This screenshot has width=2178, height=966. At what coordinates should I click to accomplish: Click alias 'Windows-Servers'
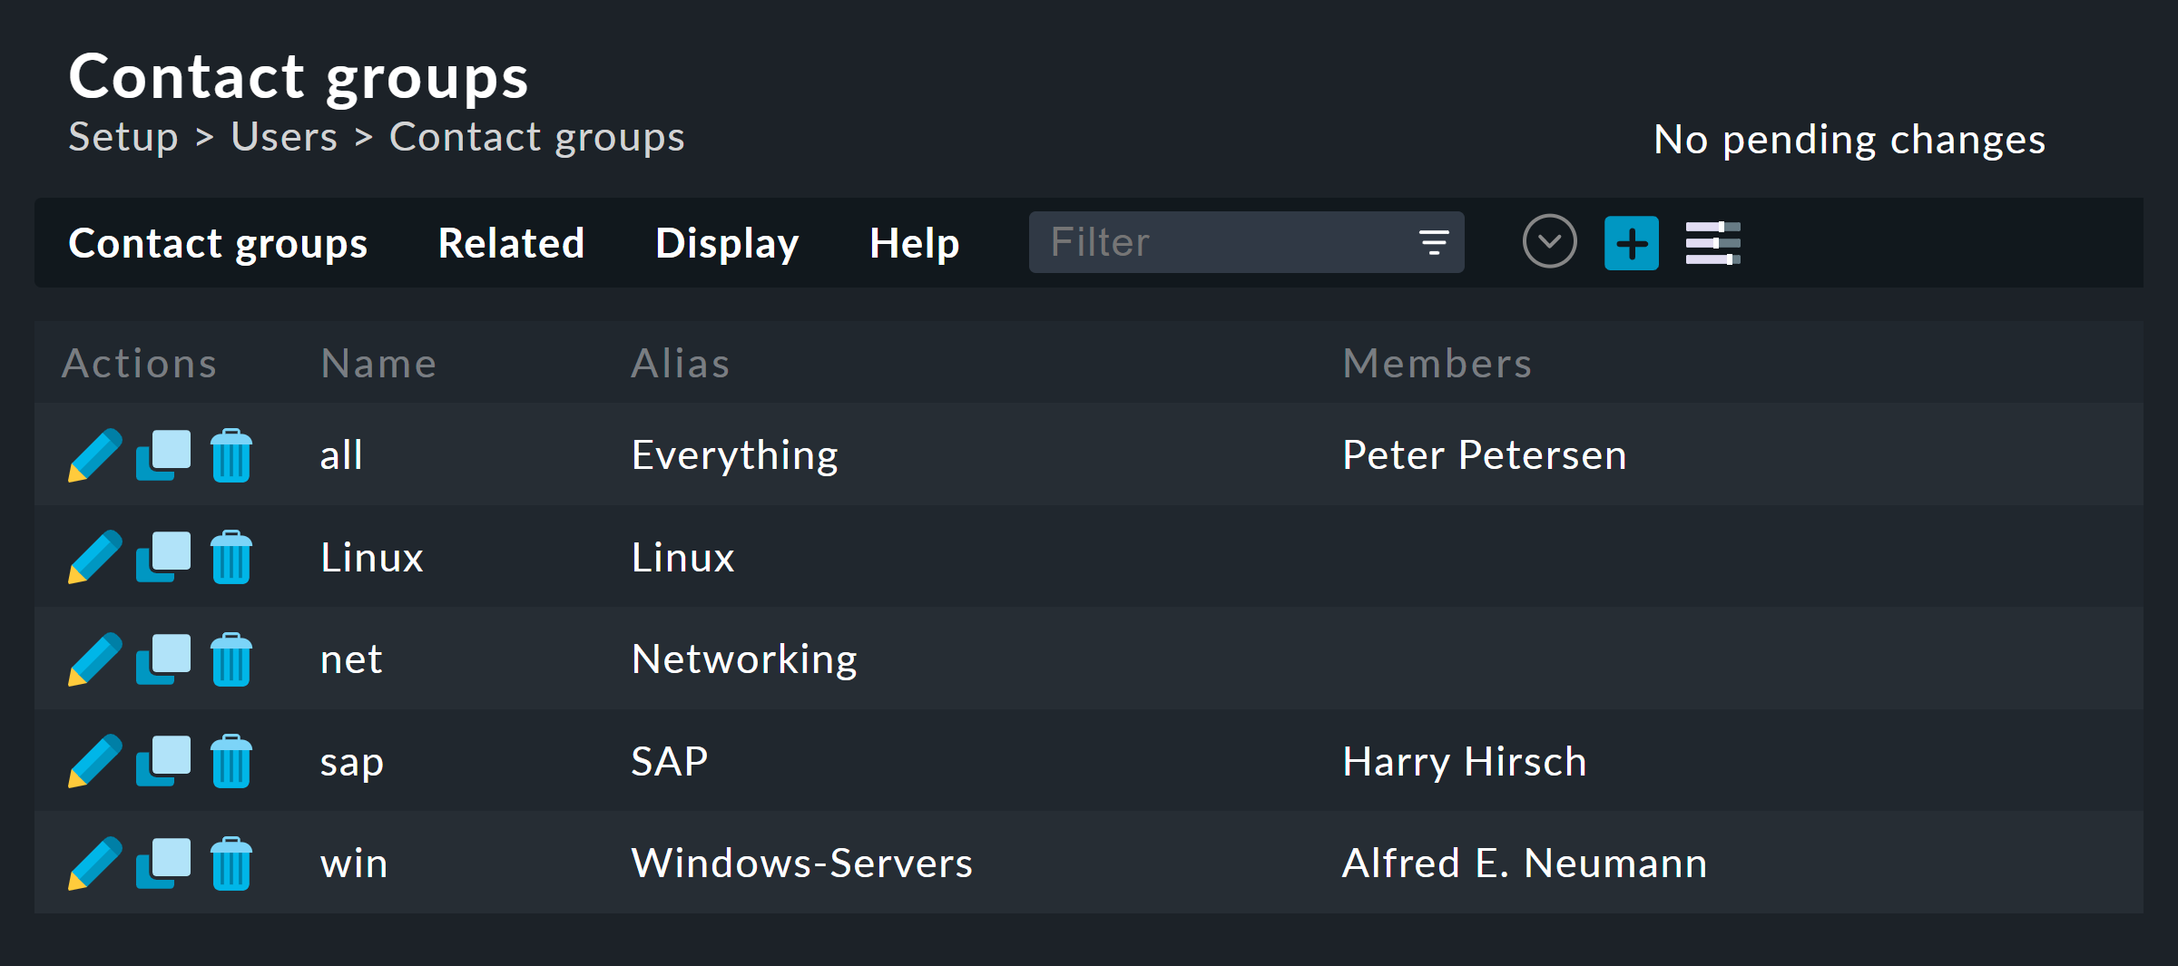tap(802, 864)
